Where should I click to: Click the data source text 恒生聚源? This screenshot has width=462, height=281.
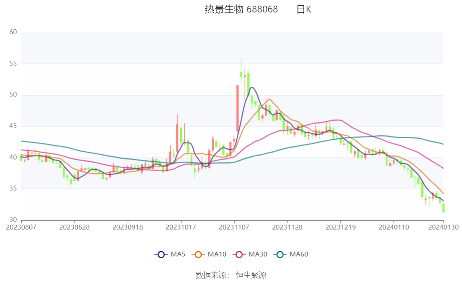pos(251,275)
